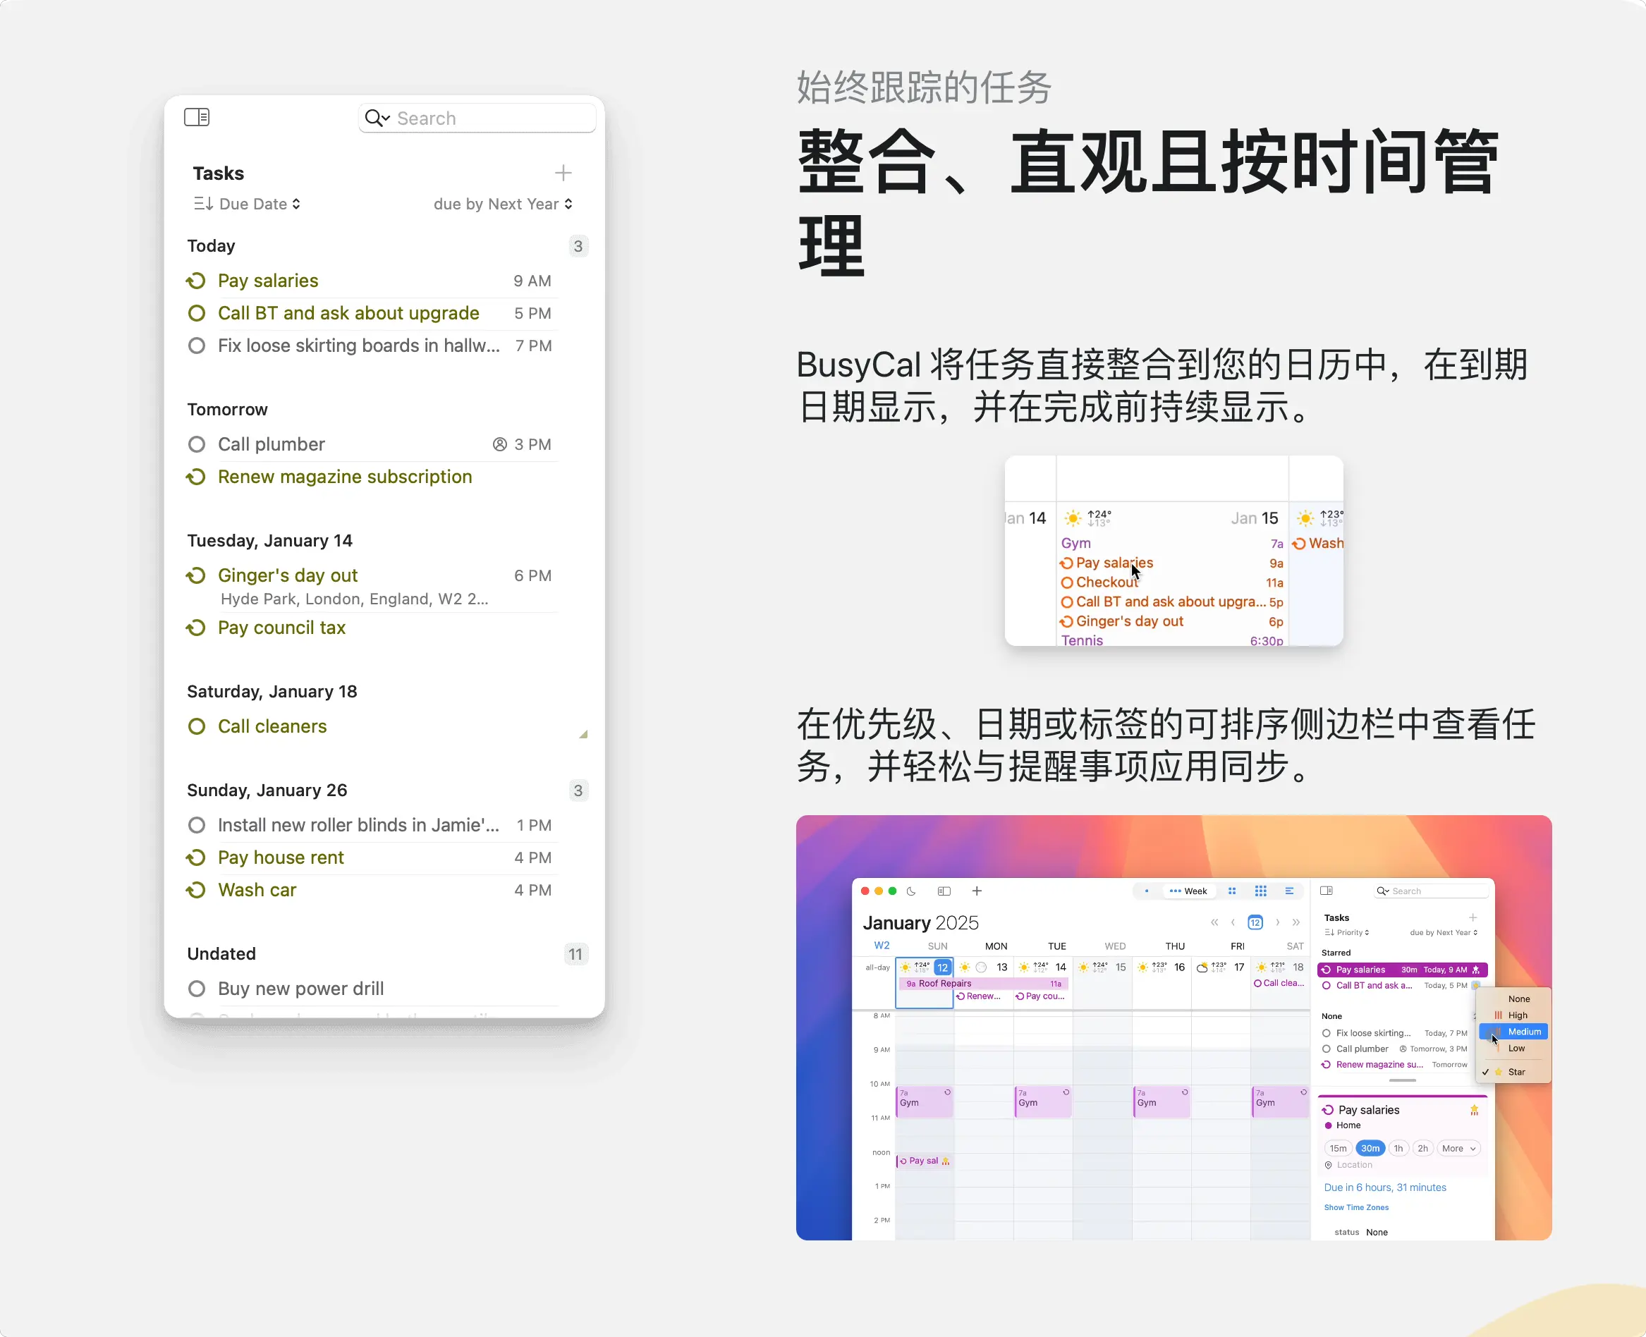Screen dimensions: 1646x1337
Task: Click the repeat icon on Pay salaries
Action: (197, 281)
